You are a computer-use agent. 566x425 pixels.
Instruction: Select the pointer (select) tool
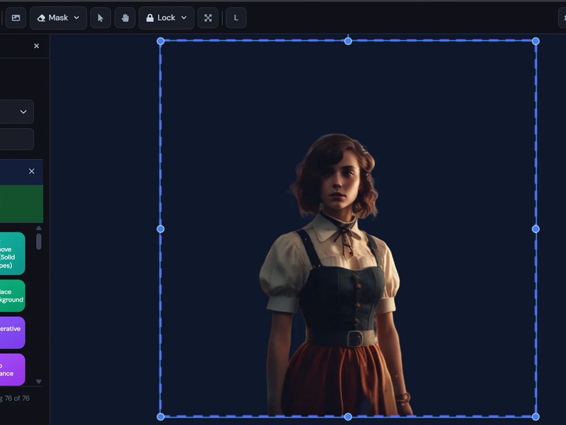coord(100,18)
